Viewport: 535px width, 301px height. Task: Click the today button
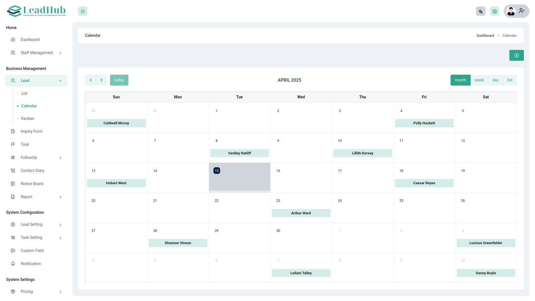tap(119, 80)
